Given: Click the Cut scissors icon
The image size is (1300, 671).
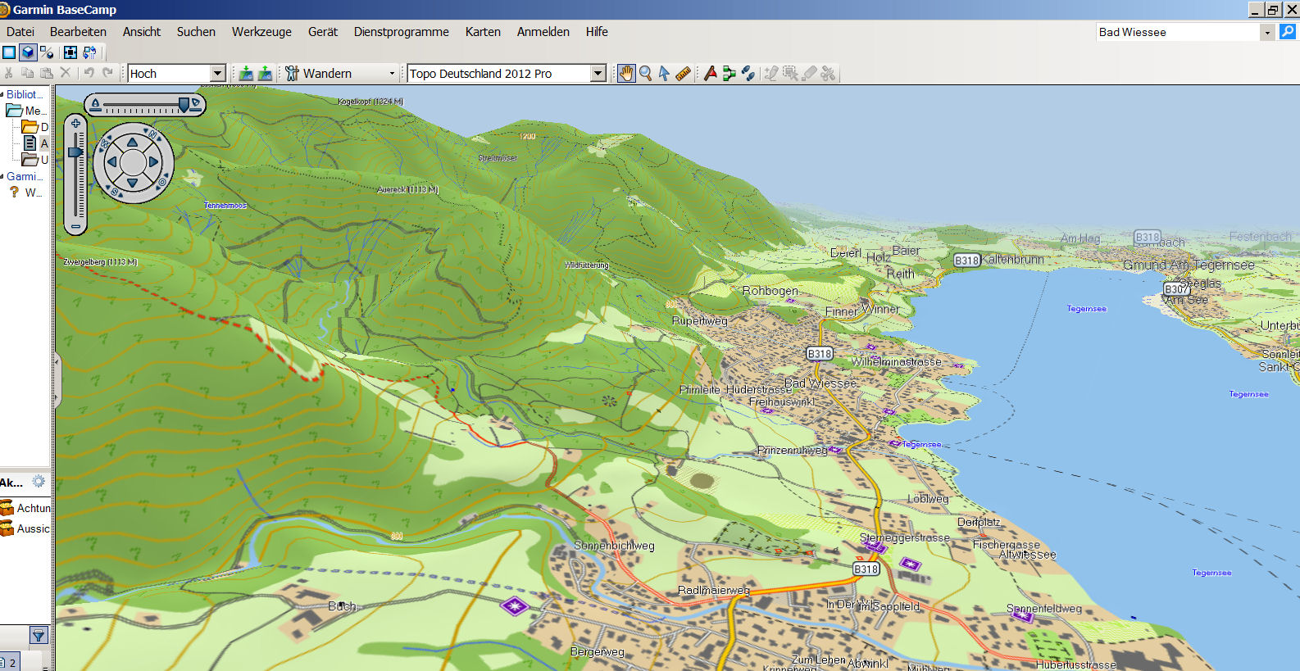Looking at the screenshot, I should pyautogui.click(x=9, y=73).
